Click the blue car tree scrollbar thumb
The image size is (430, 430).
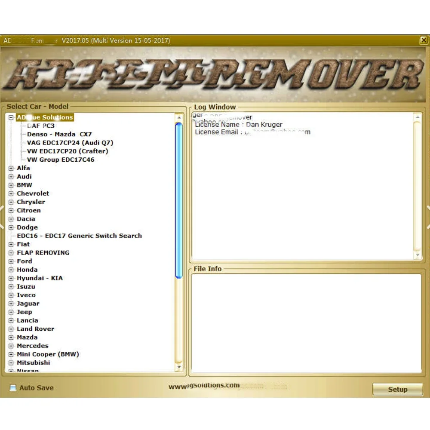point(179,201)
